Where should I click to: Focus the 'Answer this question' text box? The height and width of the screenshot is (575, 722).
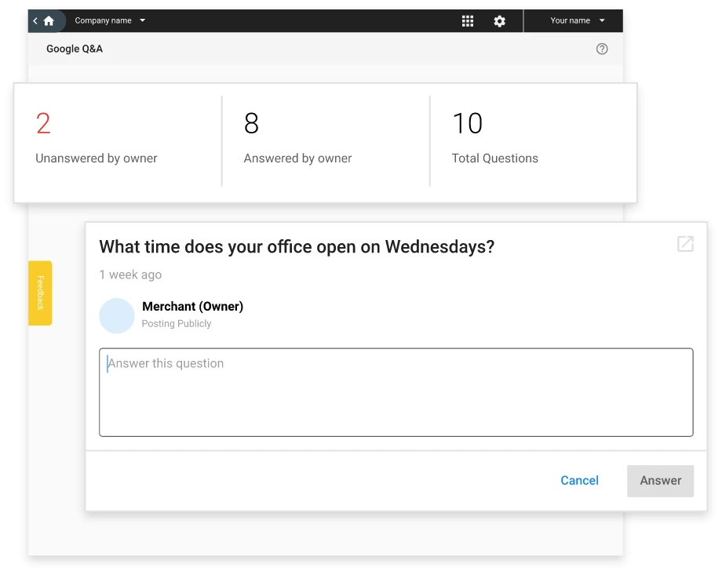click(396, 392)
